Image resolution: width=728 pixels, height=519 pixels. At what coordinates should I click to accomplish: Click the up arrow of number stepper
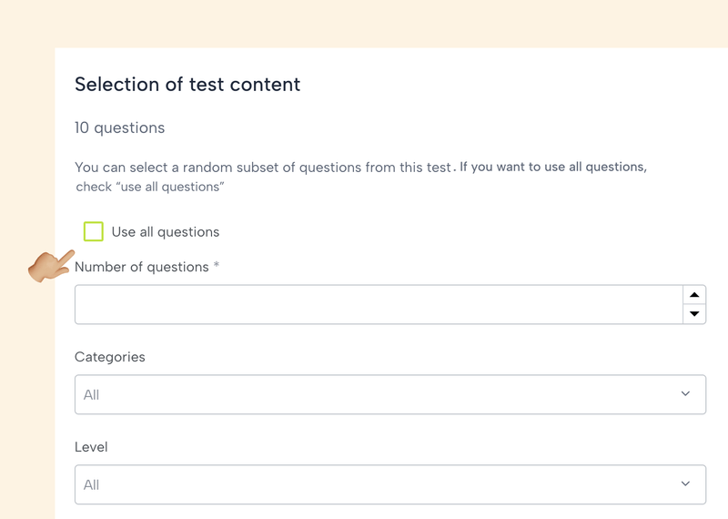pos(694,295)
